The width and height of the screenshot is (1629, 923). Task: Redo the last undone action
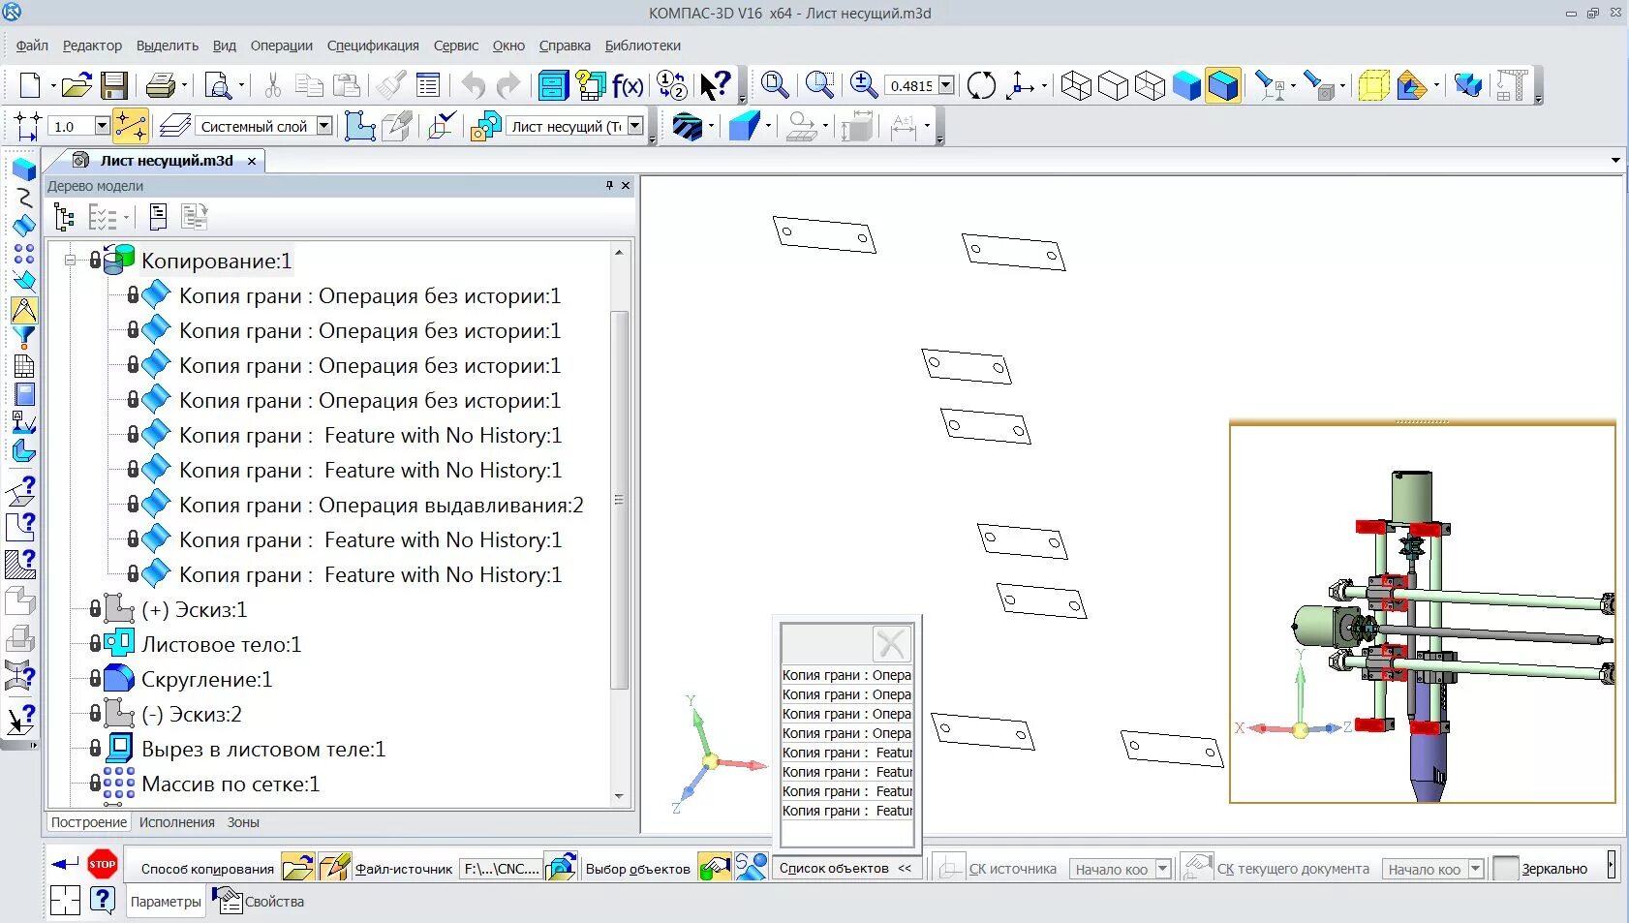pyautogui.click(x=508, y=85)
